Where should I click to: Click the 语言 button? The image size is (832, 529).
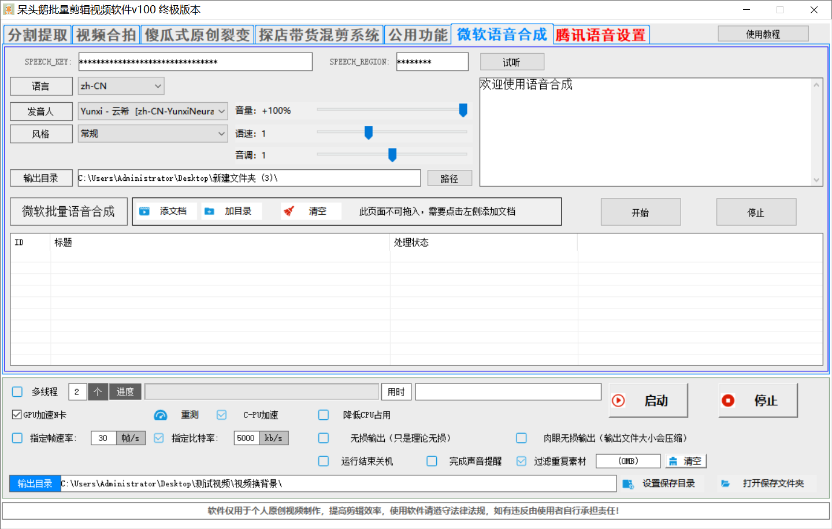coord(41,86)
